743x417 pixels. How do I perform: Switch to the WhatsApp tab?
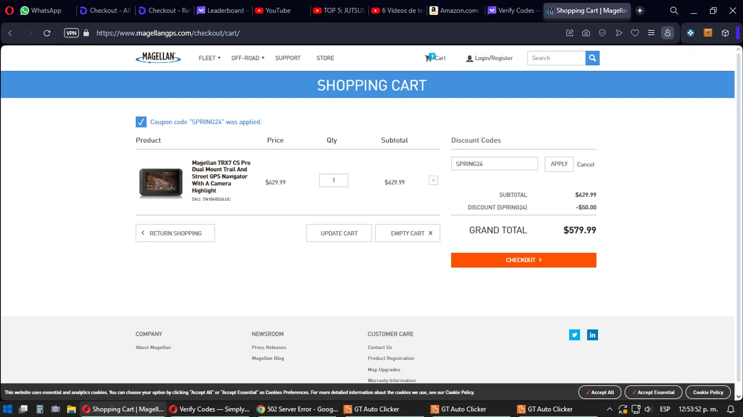point(41,10)
